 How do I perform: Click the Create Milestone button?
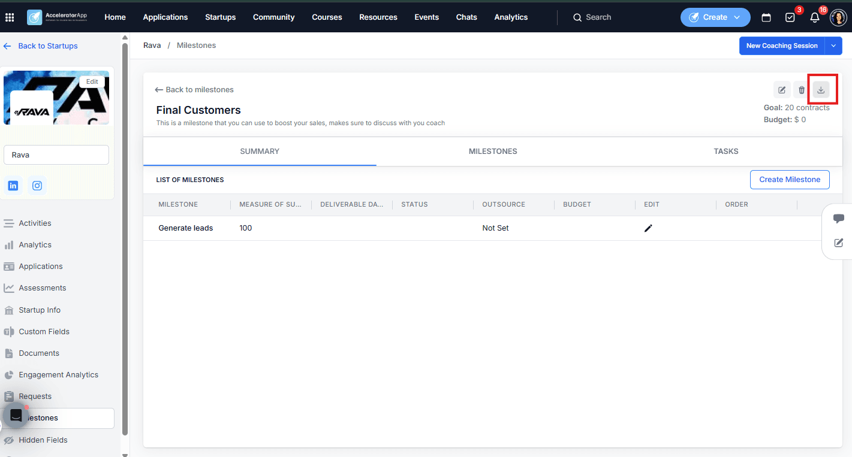790,180
